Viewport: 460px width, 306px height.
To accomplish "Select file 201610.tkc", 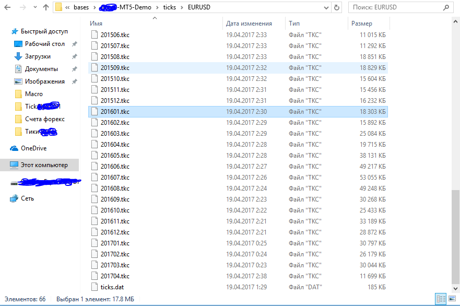I will (x=238, y=210).
